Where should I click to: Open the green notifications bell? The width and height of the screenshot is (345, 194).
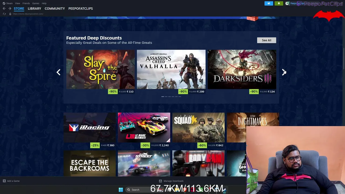click(x=279, y=3)
